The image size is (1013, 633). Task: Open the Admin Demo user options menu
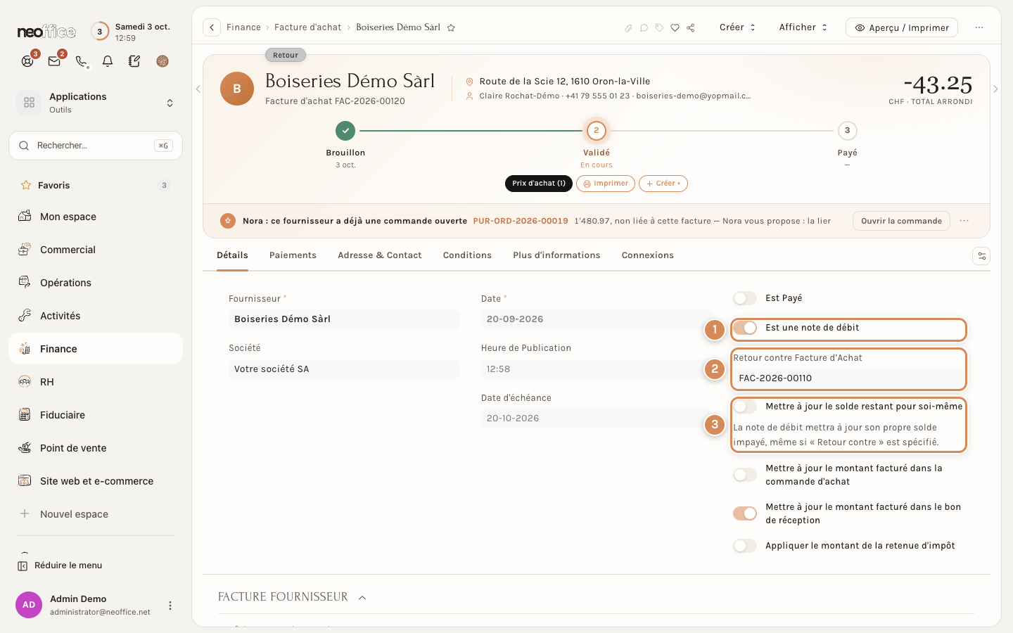pos(170,606)
